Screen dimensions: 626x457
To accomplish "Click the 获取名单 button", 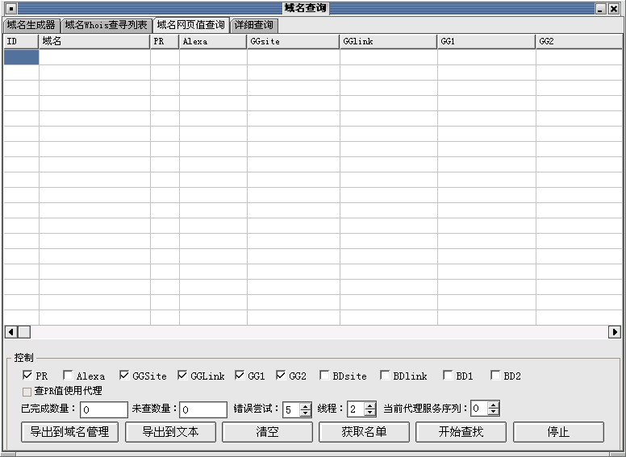I will click(364, 432).
